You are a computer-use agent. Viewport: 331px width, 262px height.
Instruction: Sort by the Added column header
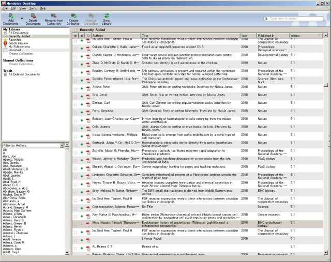click(306, 36)
